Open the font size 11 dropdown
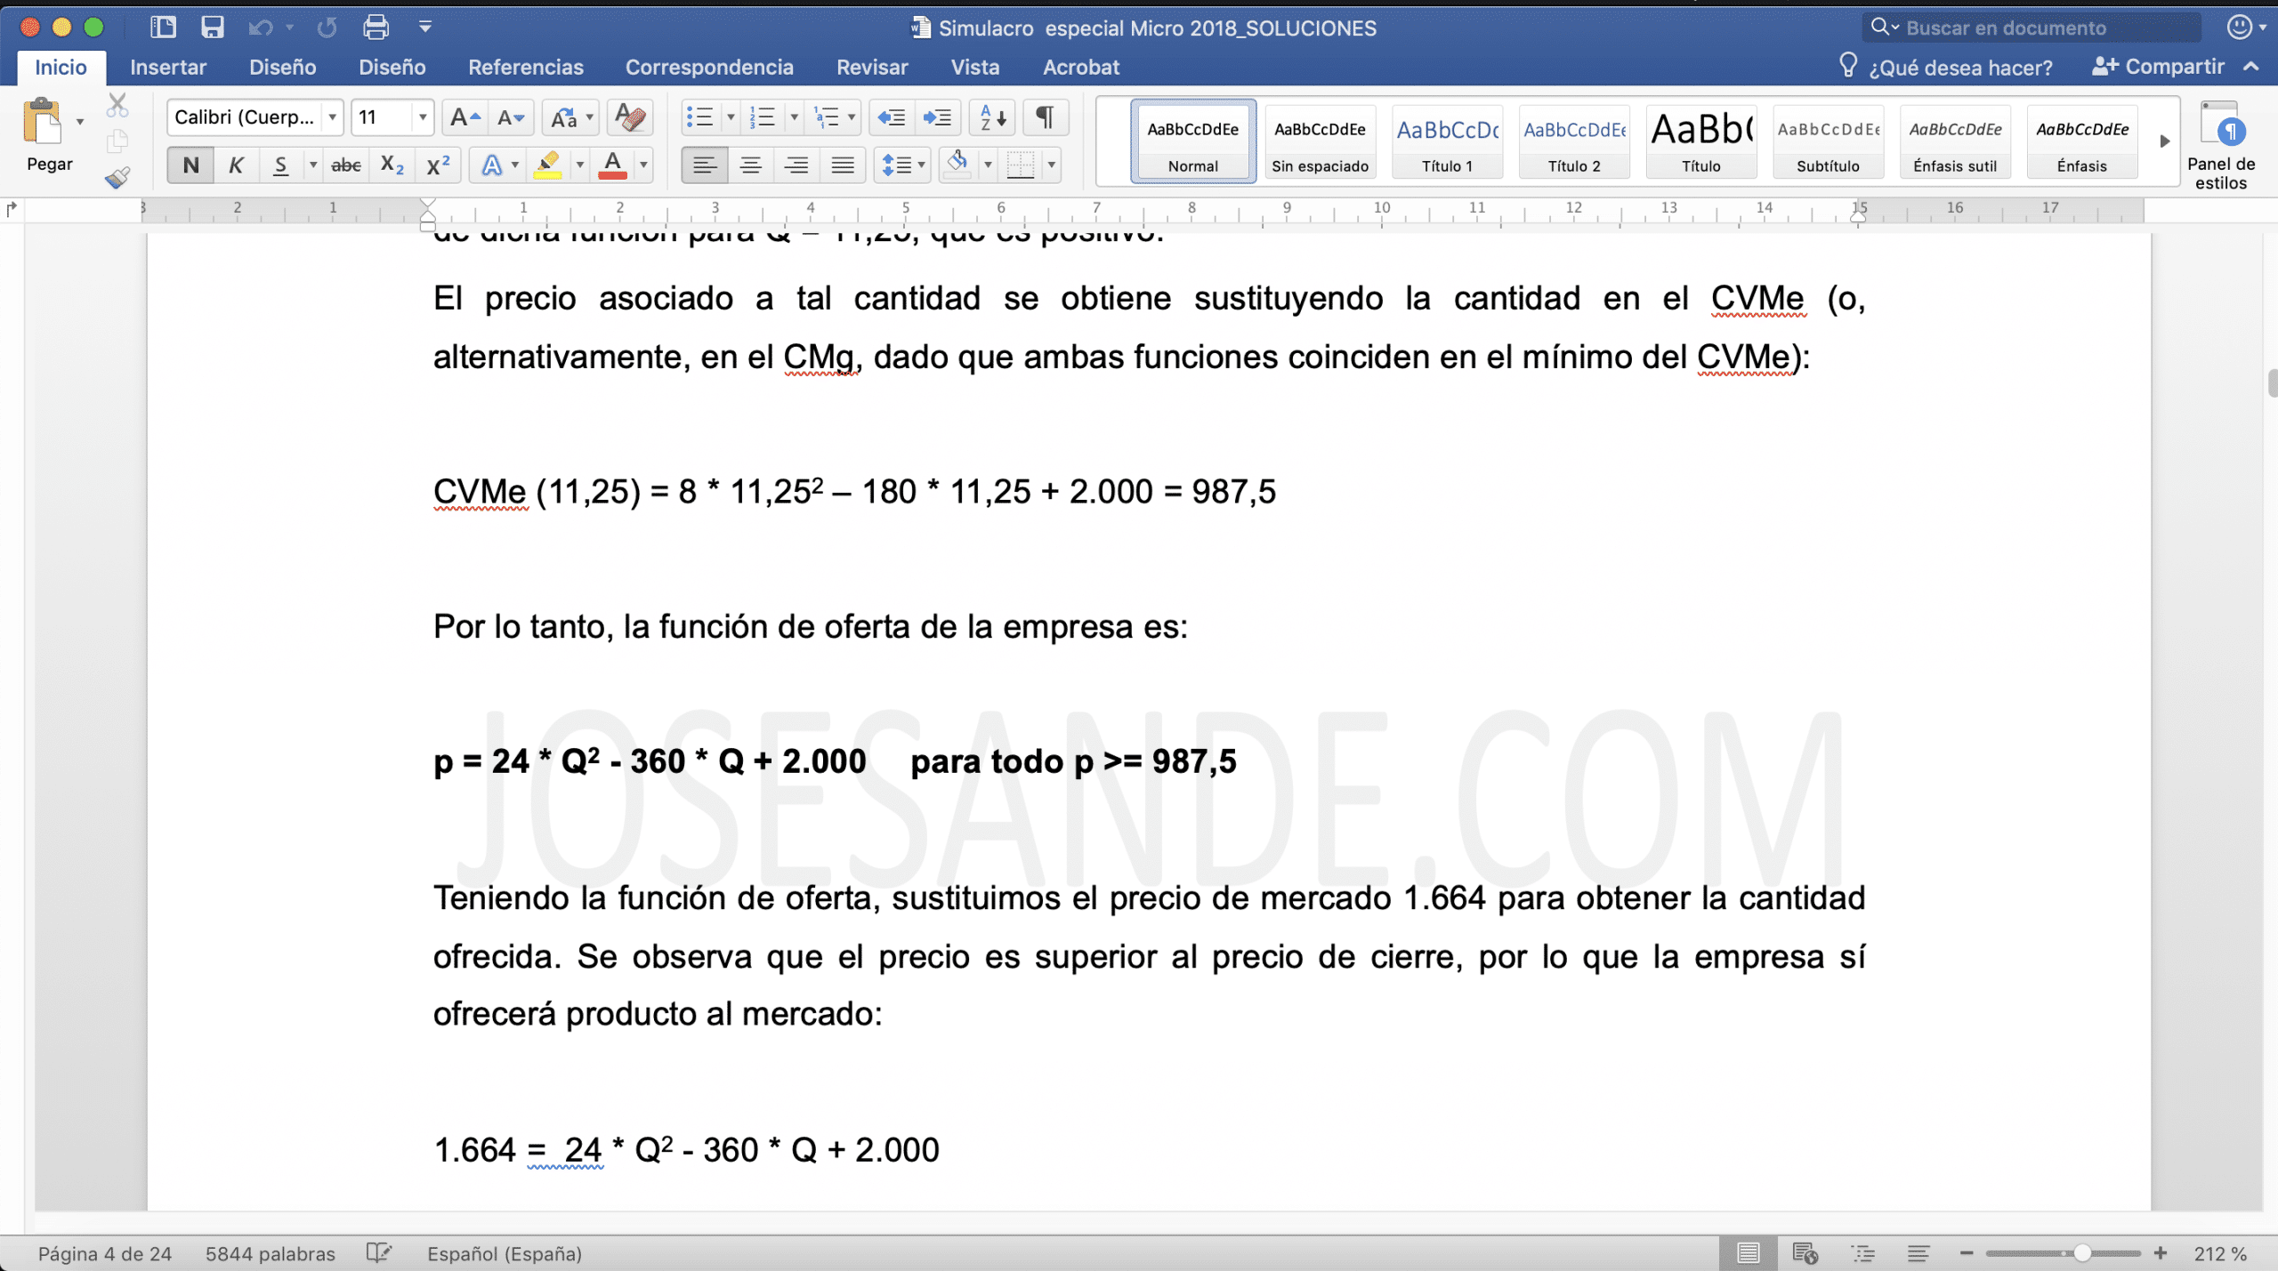This screenshot has width=2278, height=1271. tap(423, 117)
